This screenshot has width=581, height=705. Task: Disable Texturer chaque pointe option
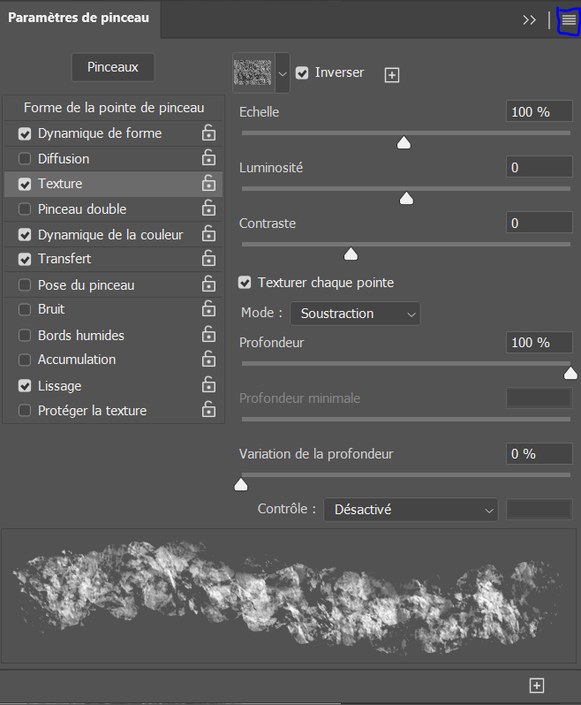tap(245, 283)
